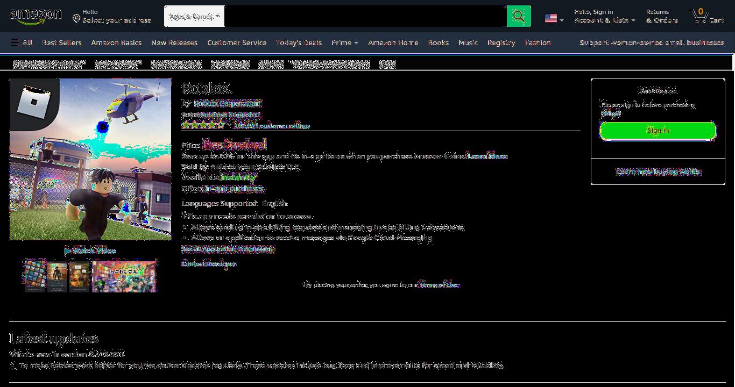735x387 pixels.
Task: Click the location pin delivery address icon
Action: coord(76,19)
